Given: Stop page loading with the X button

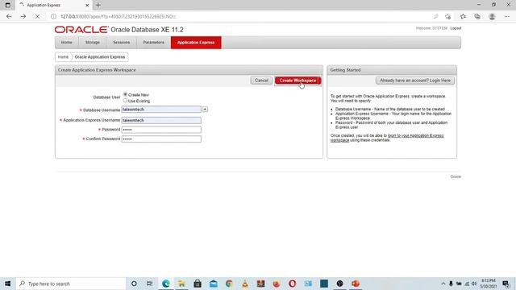Looking at the screenshot, I should (x=37, y=16).
